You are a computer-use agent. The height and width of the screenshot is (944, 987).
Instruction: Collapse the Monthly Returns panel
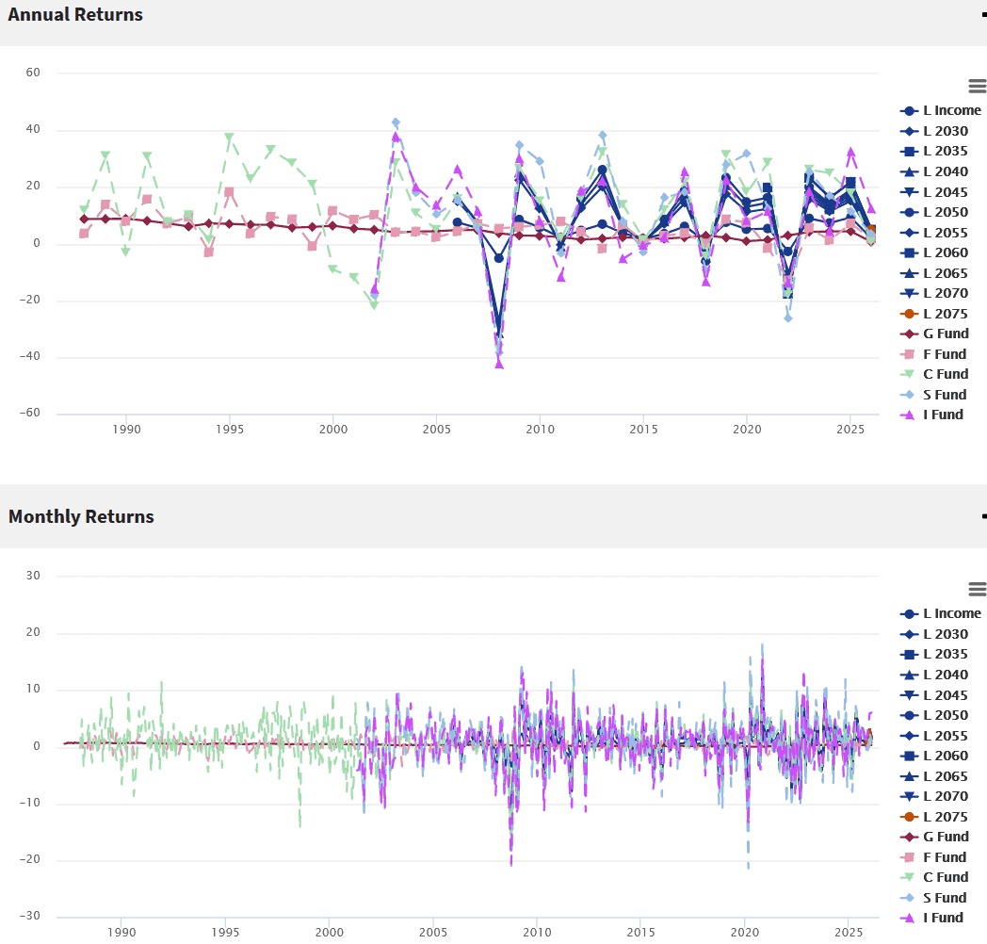pyautogui.click(x=982, y=516)
